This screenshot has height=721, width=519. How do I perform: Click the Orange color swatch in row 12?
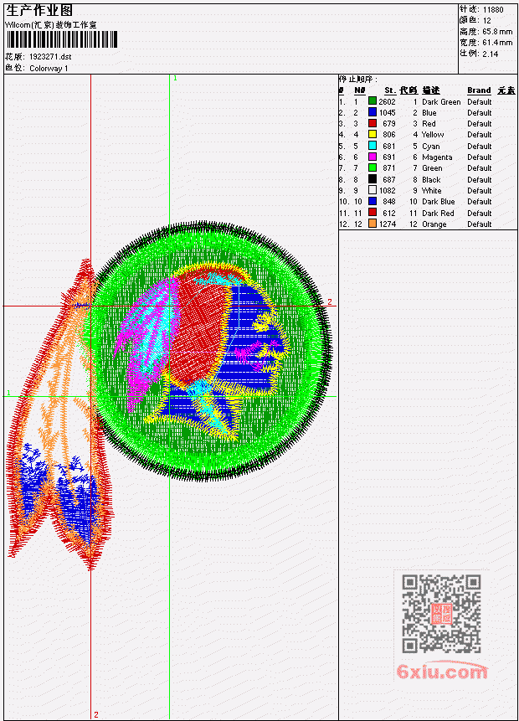click(373, 224)
